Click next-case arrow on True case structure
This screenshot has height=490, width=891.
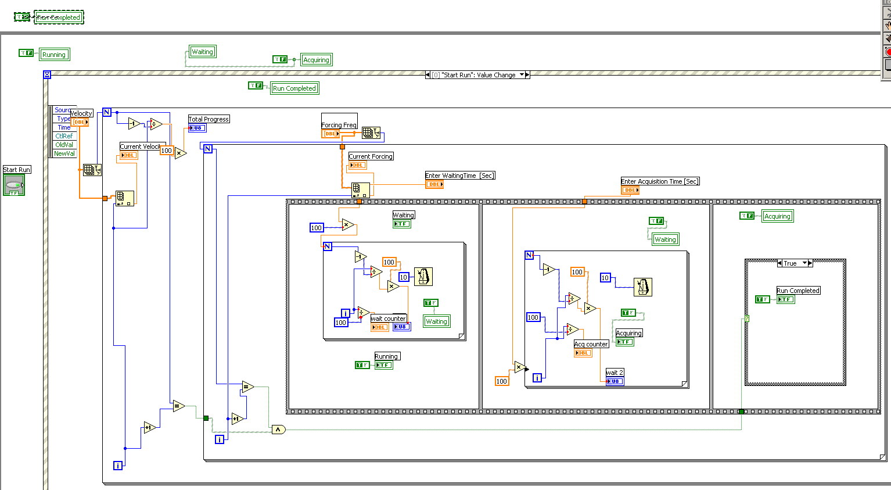pos(810,263)
